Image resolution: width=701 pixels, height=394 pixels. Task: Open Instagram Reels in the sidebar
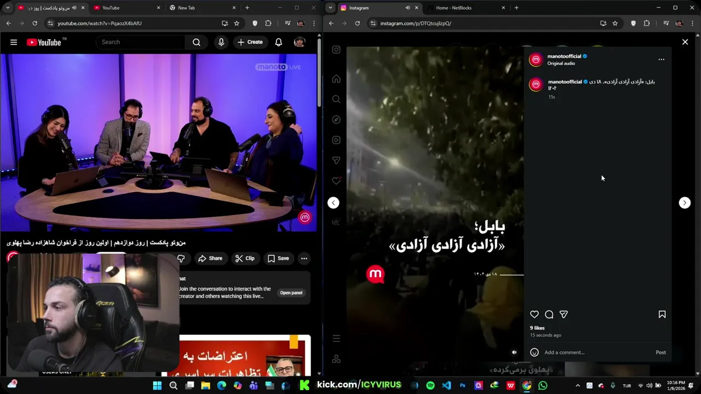336,140
